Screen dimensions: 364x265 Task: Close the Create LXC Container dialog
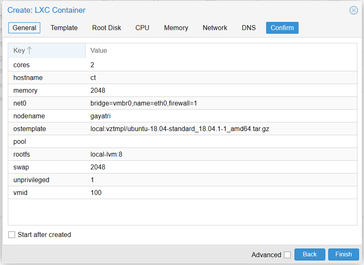pos(354,10)
